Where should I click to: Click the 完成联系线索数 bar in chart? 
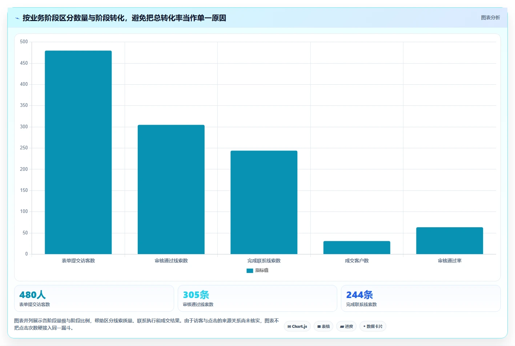[264, 202]
